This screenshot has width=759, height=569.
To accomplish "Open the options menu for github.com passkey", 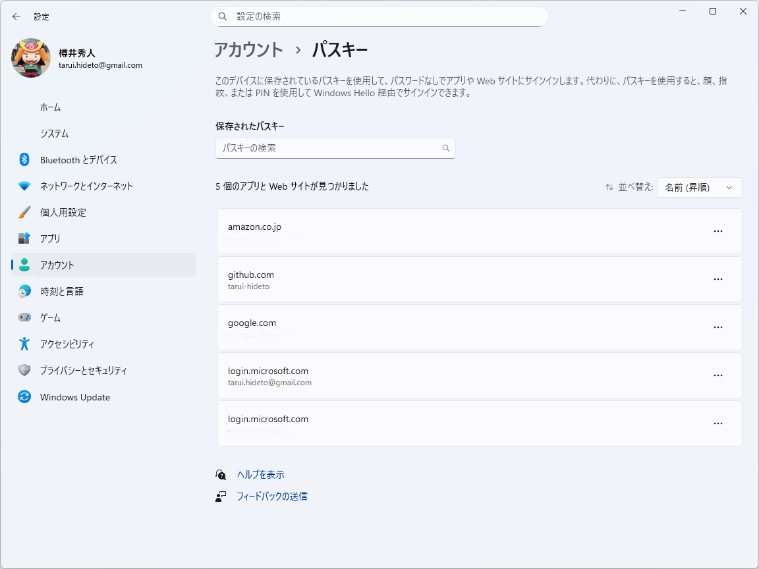I will (717, 279).
